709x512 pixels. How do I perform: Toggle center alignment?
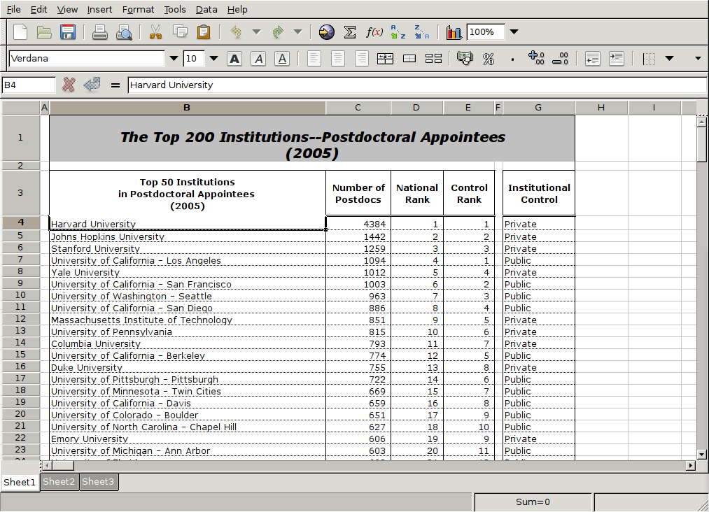pos(338,58)
